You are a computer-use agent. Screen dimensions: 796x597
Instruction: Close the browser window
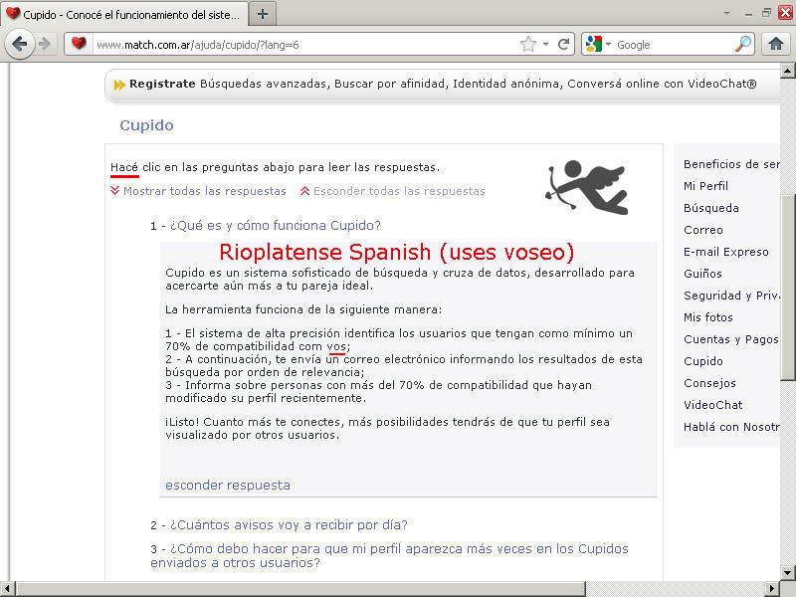[785, 13]
